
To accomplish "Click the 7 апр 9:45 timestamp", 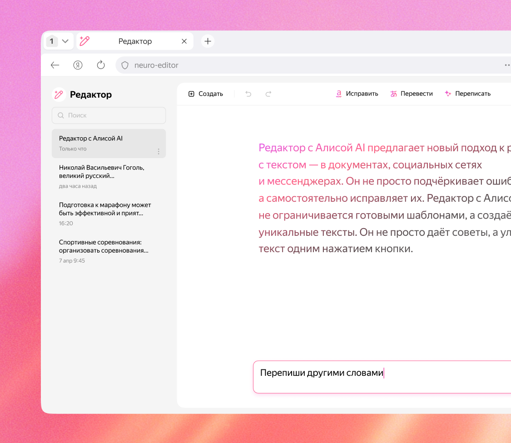I will coord(72,261).
